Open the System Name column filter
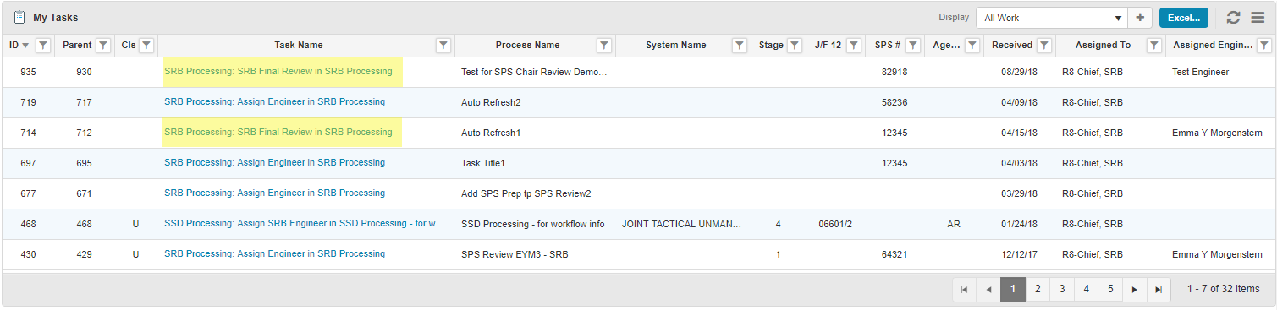The height and width of the screenshot is (310, 1277). (739, 46)
